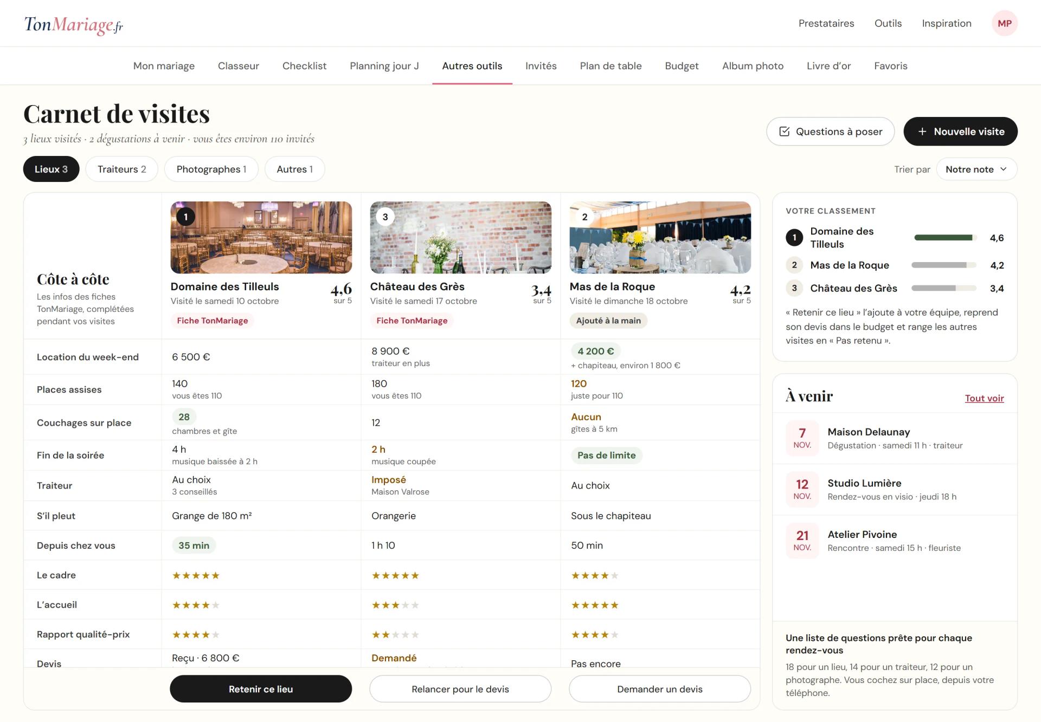
Task: Click Rapport qualité-prix stars for Mas de la Roque
Action: tap(595, 635)
